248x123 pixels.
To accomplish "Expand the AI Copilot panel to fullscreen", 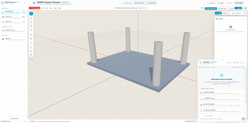I will [x=237, y=63].
